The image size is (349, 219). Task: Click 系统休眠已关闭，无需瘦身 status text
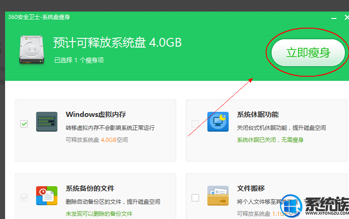pyautogui.click(x=270, y=140)
